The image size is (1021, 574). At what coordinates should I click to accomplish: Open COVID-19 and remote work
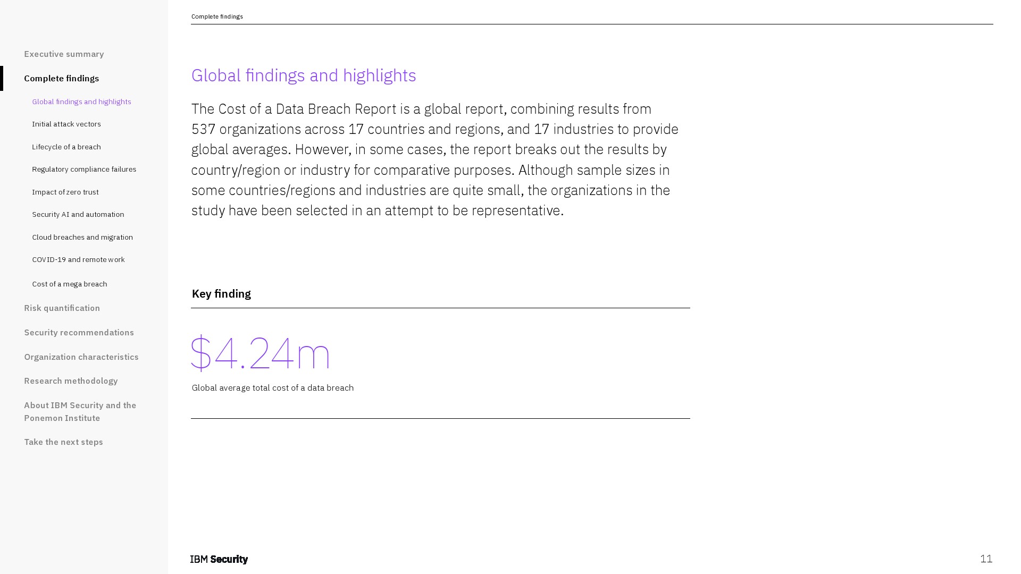(x=78, y=260)
